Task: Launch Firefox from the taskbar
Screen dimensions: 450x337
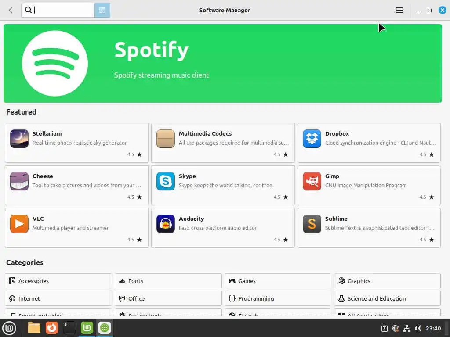Action: coord(52,328)
